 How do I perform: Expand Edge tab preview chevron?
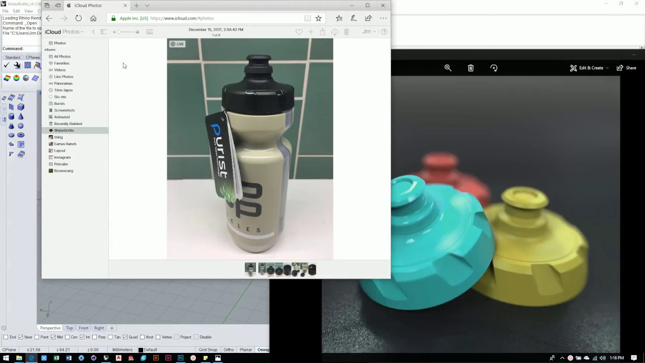tap(147, 6)
